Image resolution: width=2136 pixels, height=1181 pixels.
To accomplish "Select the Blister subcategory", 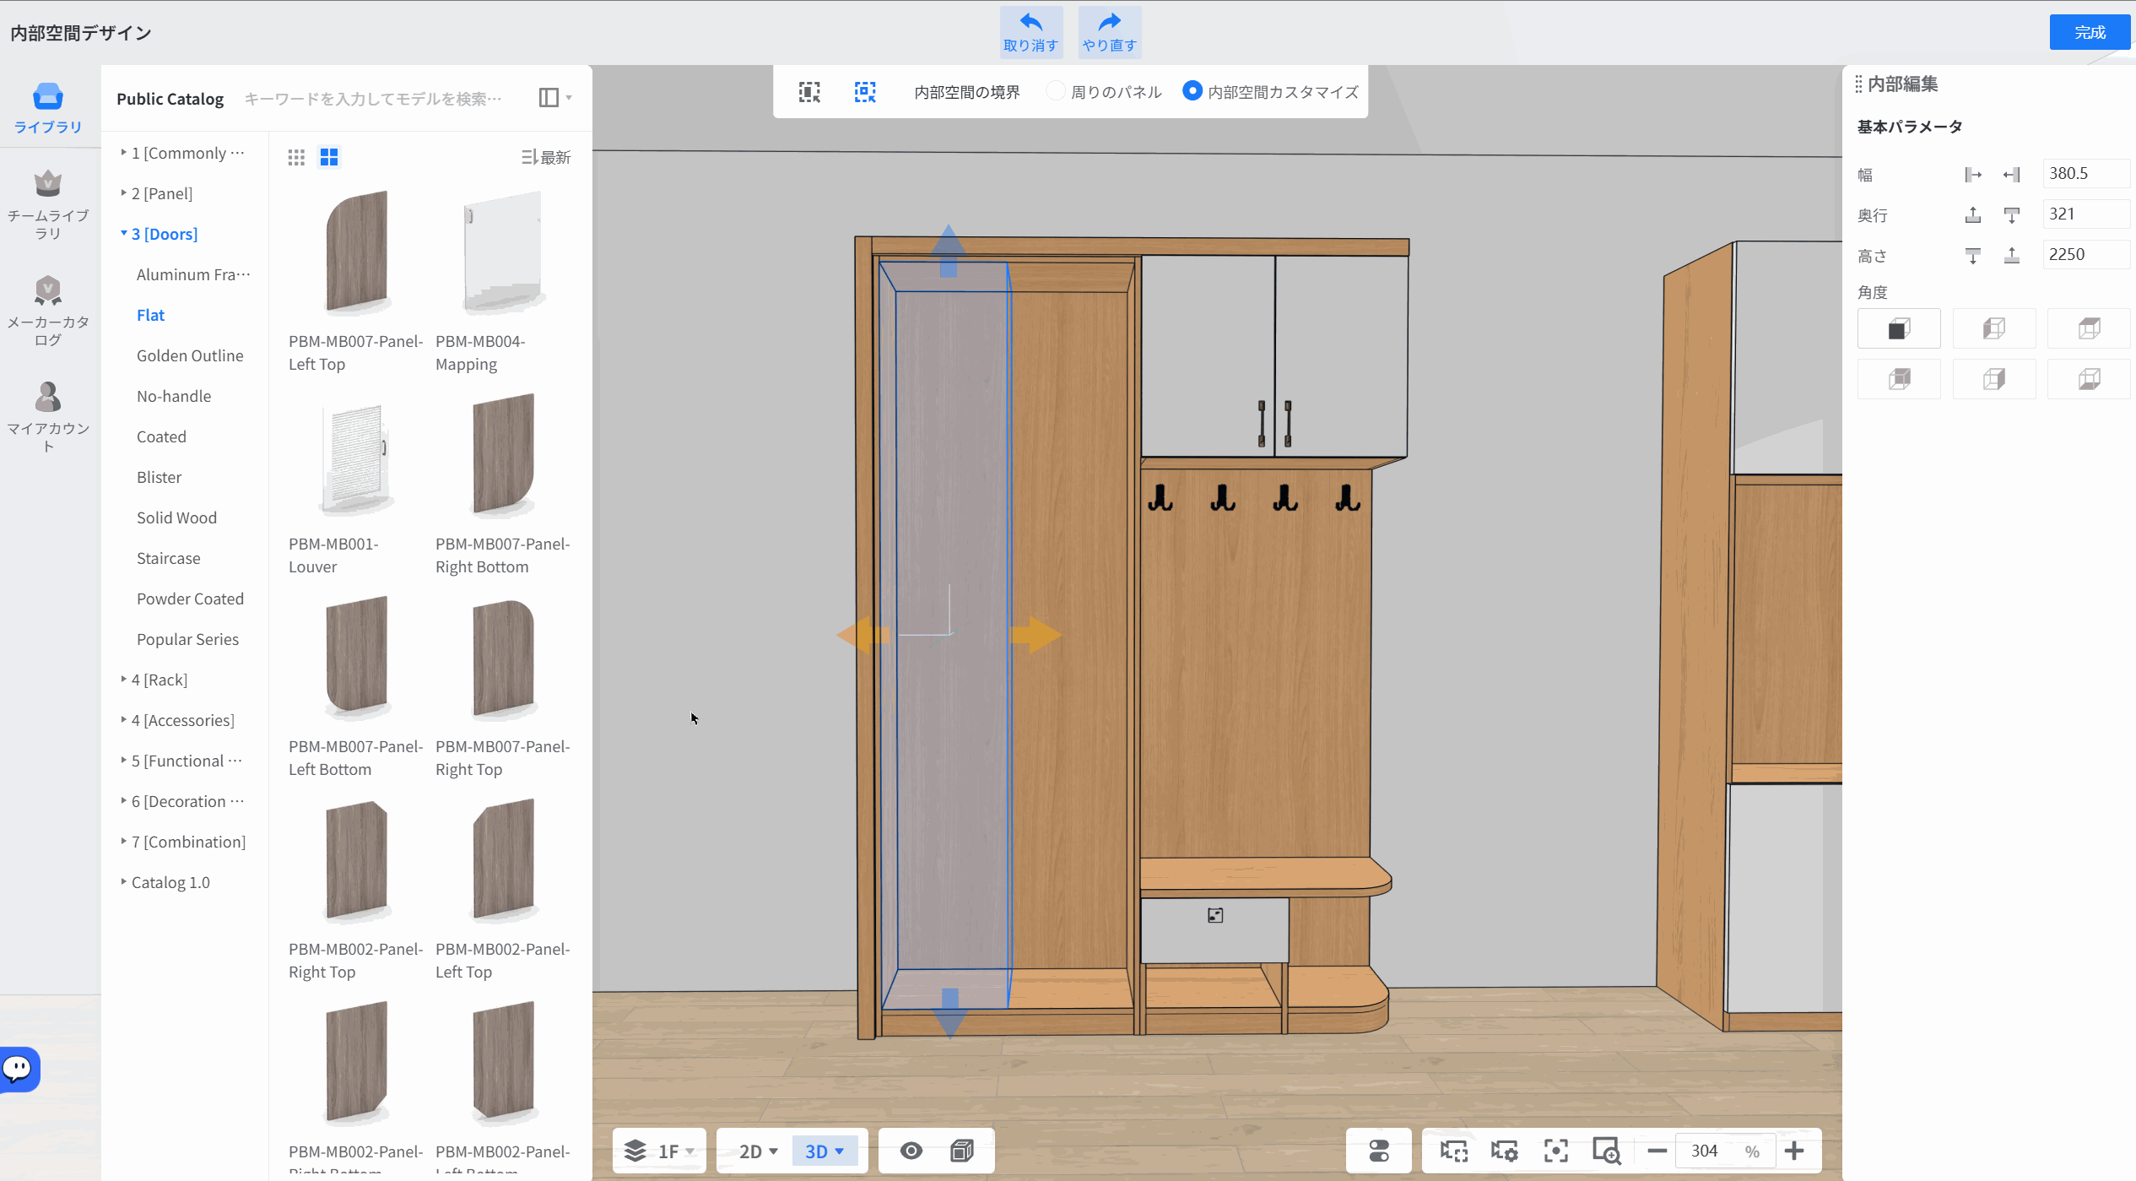I will (160, 477).
